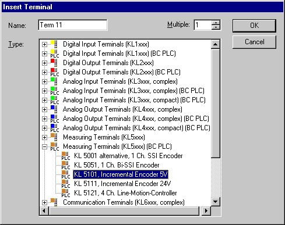Click the KL 5051 Bi-SSI Encoder icon

click(66, 165)
